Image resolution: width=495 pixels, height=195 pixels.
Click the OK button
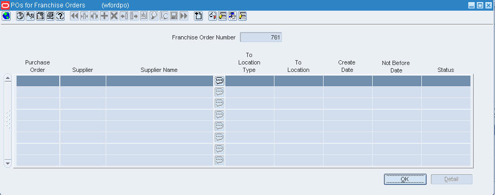[405, 179]
